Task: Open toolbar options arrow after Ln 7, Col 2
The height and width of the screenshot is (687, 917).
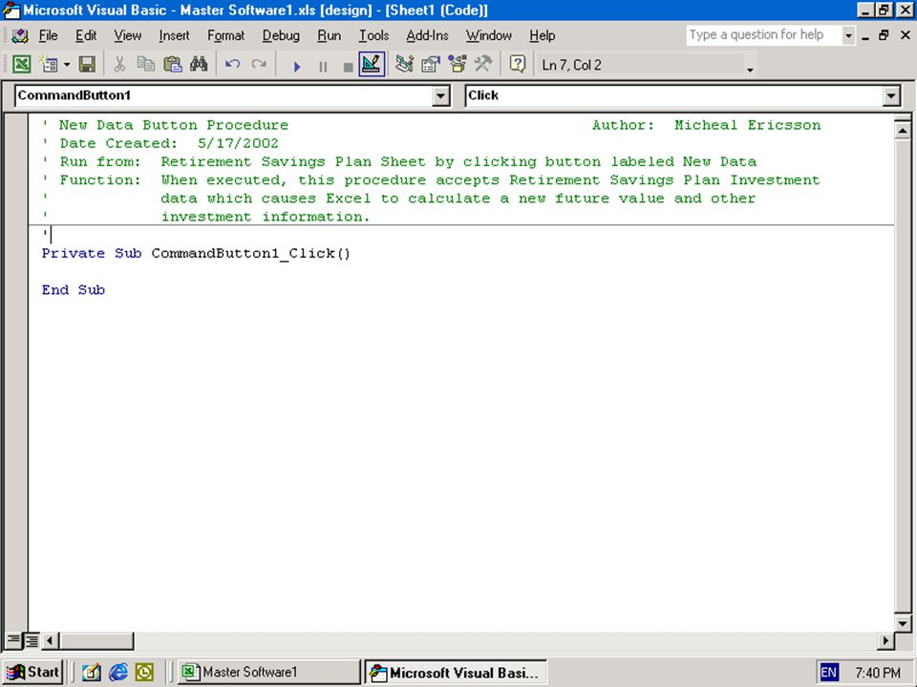Action: coord(750,70)
